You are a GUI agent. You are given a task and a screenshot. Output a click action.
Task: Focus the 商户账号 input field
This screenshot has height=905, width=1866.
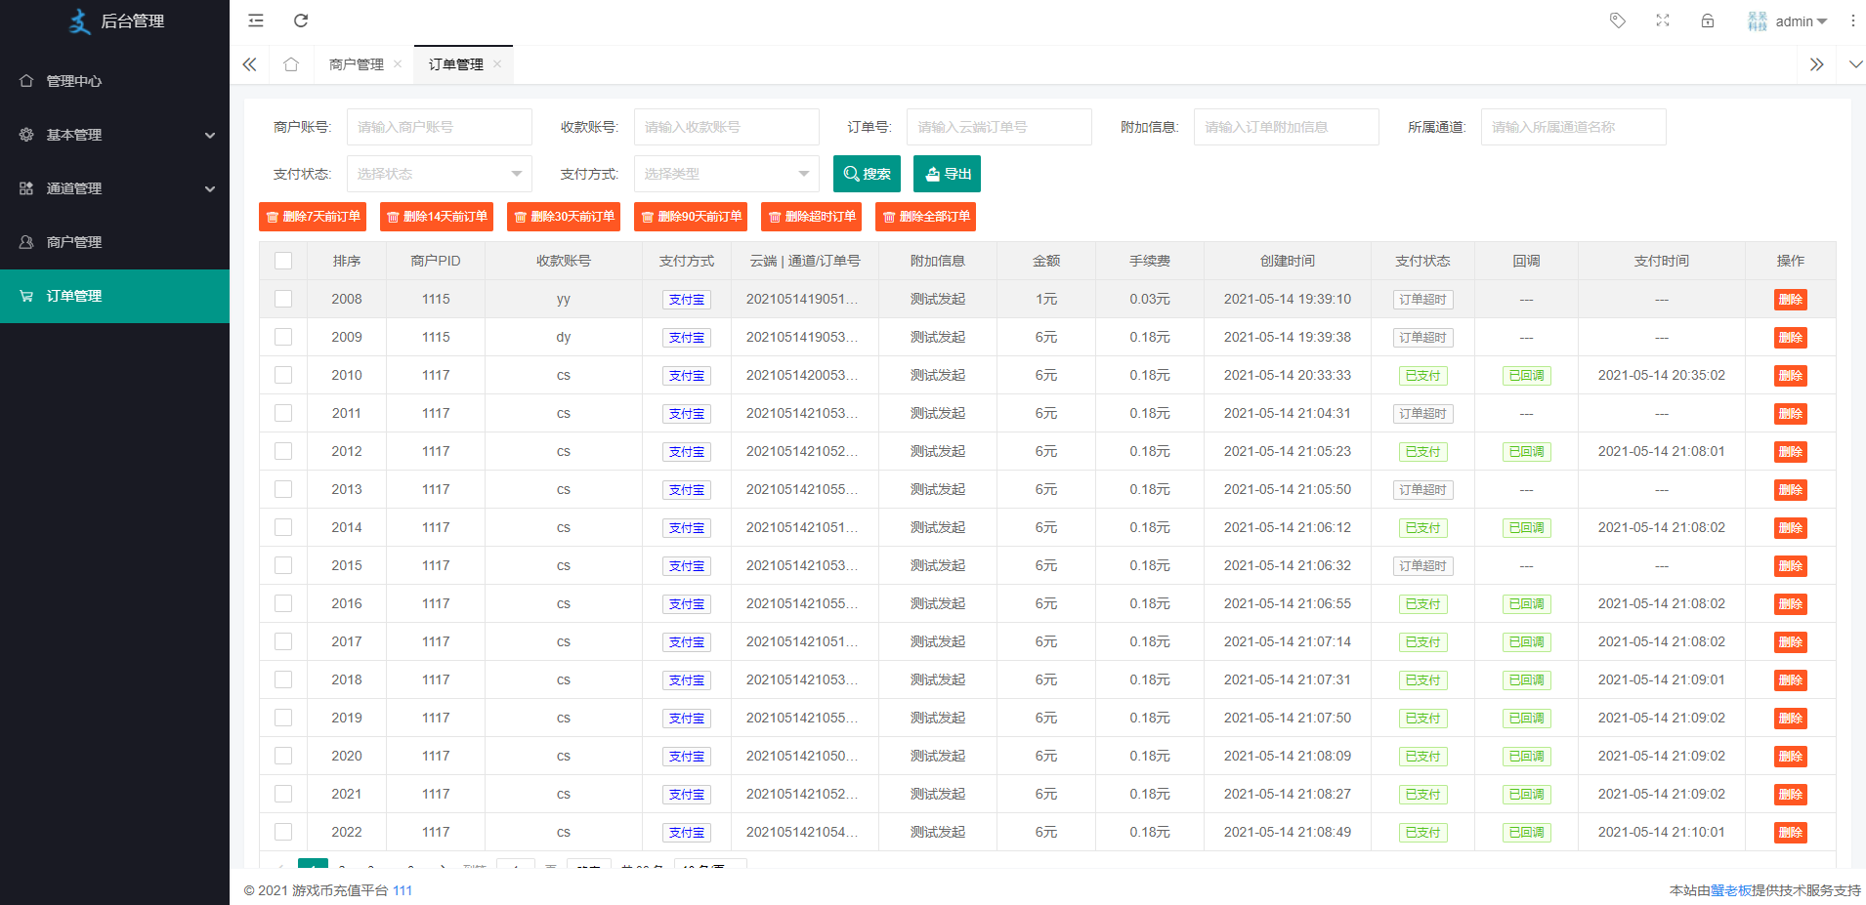pyautogui.click(x=439, y=127)
